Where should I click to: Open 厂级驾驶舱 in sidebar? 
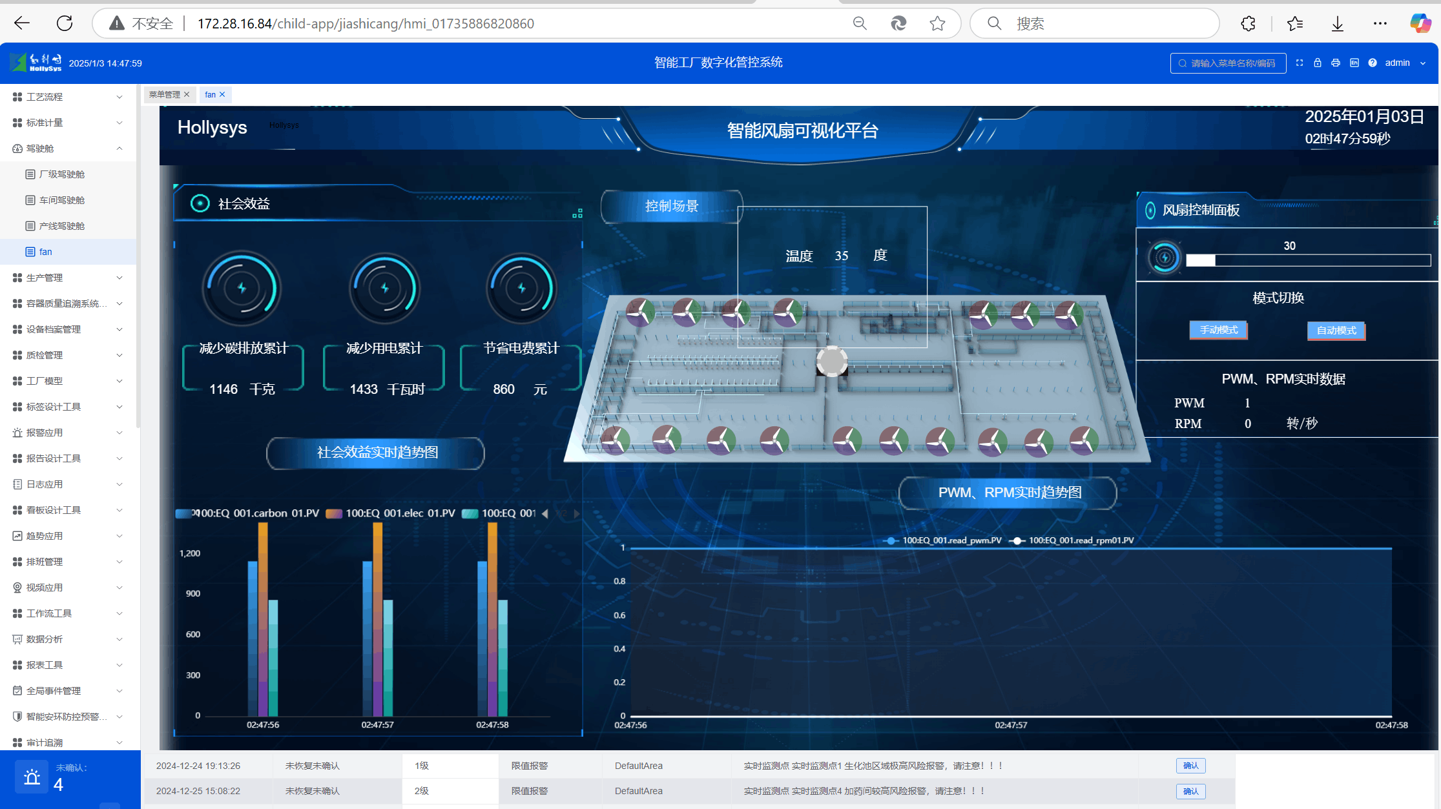pyautogui.click(x=62, y=174)
